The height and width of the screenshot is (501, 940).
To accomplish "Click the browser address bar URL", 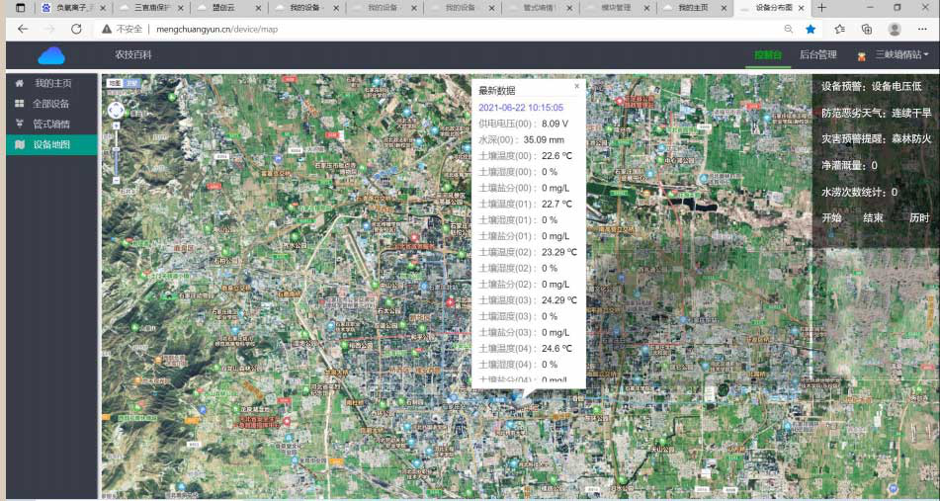I will coord(216,30).
